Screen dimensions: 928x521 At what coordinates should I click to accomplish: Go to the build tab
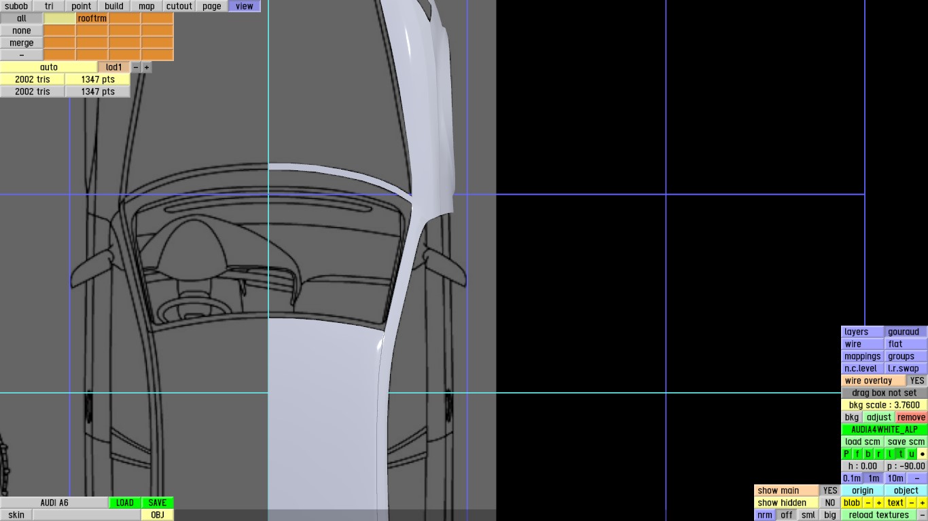[x=114, y=6]
